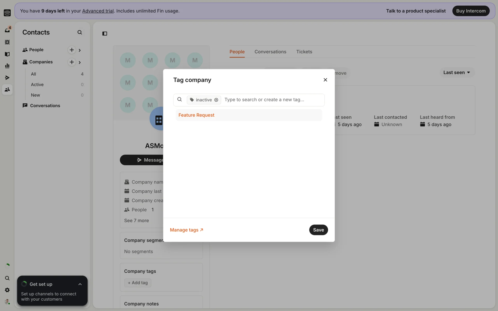
Task: Open the Last seen sort dropdown
Action: coord(457,73)
